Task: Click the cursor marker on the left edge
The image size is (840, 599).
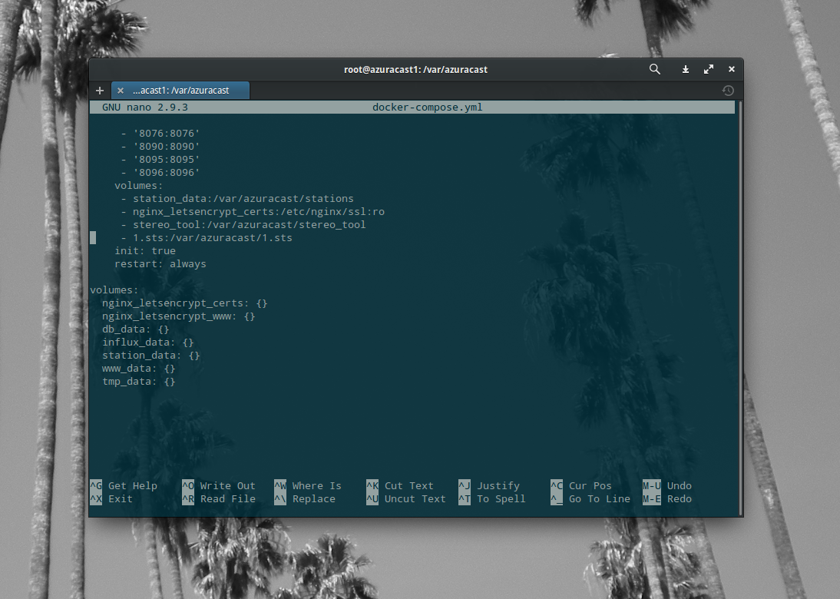Action: pos(92,237)
